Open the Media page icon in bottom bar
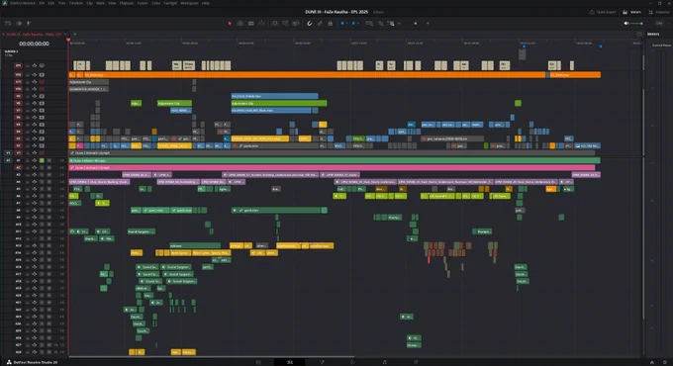 pyautogui.click(x=258, y=362)
